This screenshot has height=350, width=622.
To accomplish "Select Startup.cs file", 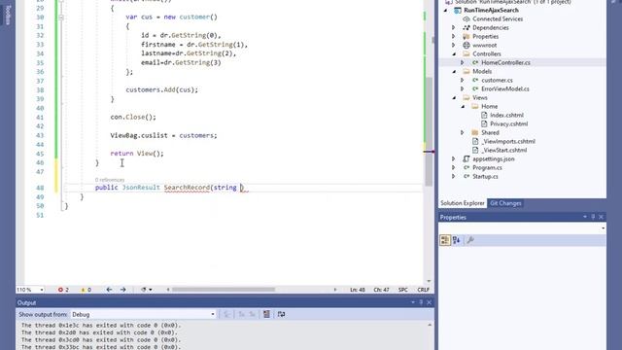I will [x=485, y=176].
